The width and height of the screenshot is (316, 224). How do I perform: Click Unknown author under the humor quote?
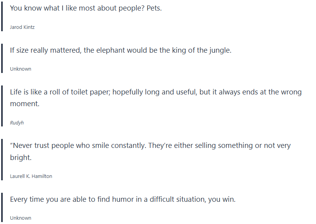point(21,218)
